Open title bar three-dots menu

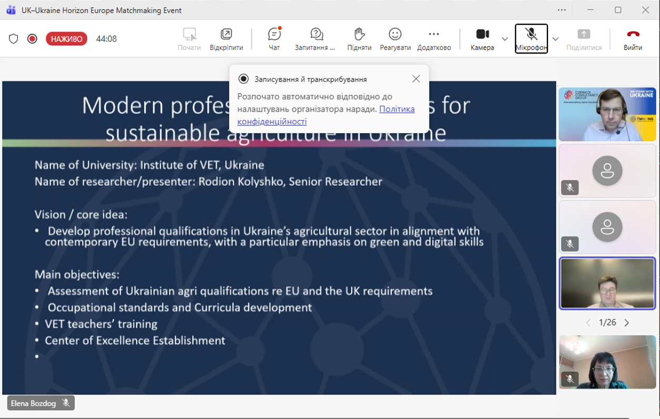(x=562, y=10)
